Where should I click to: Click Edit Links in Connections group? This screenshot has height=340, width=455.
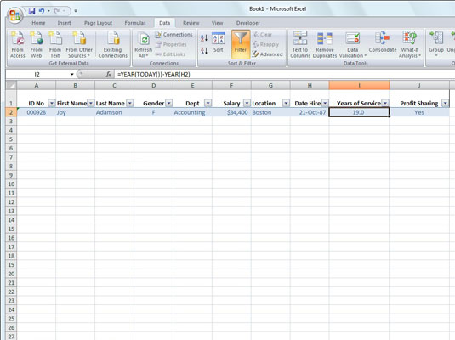pyautogui.click(x=170, y=54)
